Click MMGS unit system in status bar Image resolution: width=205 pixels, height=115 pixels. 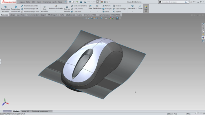(188, 114)
